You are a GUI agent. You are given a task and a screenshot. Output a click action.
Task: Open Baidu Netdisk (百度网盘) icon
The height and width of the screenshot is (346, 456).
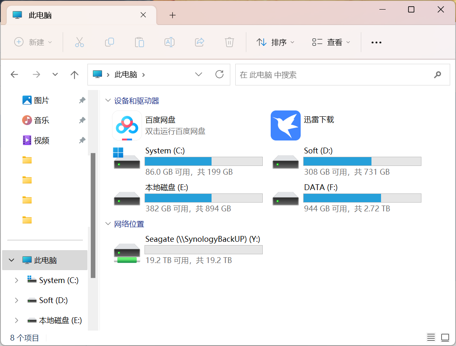click(x=127, y=125)
